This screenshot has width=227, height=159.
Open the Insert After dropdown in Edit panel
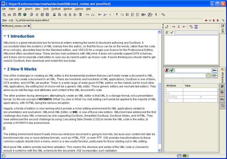click(184, 27)
